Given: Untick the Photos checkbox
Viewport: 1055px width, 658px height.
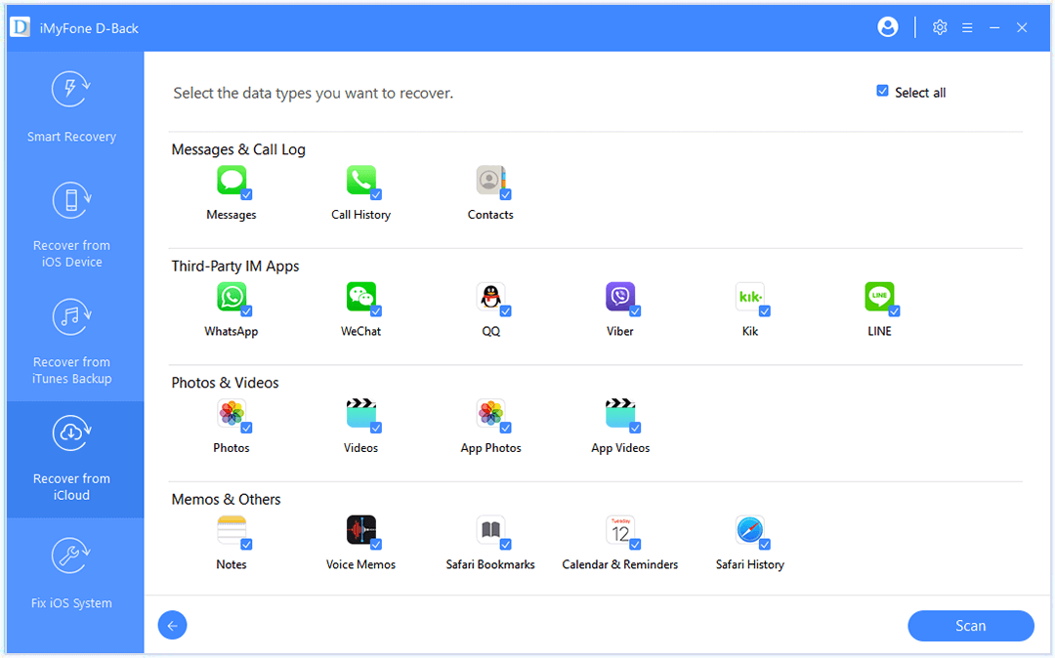Looking at the screenshot, I should pyautogui.click(x=246, y=428).
